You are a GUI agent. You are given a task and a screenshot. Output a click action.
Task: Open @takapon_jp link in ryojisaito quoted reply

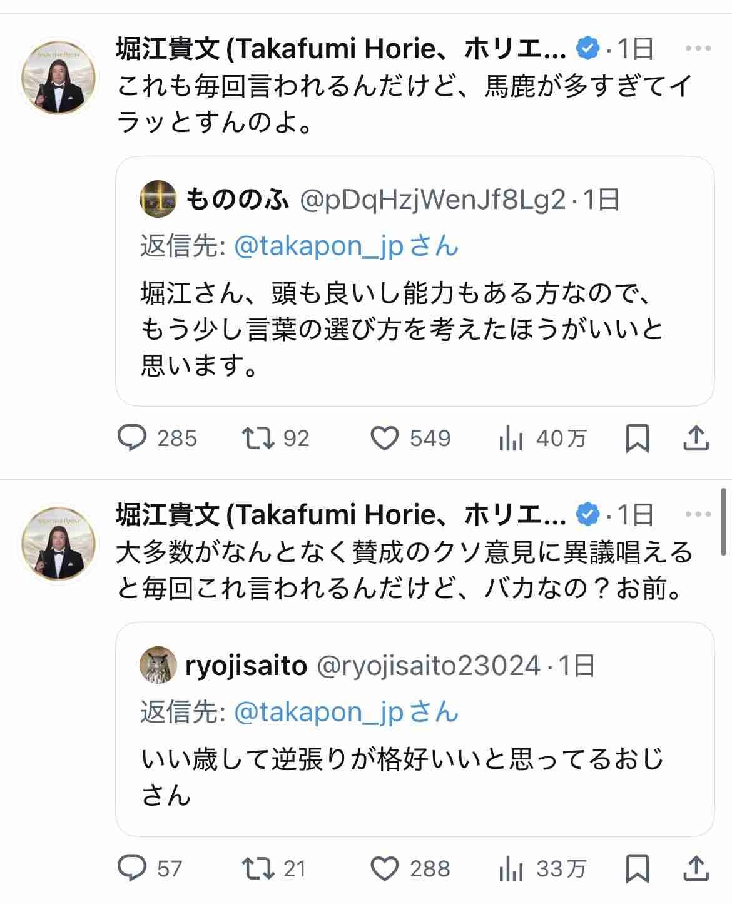click(318, 712)
